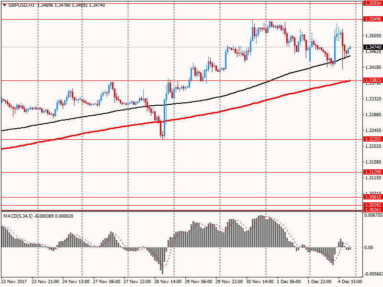Viewport: 383px width, 287px height.
Task: Click the 30 Nov 14:00 time label
Action: [260, 282]
